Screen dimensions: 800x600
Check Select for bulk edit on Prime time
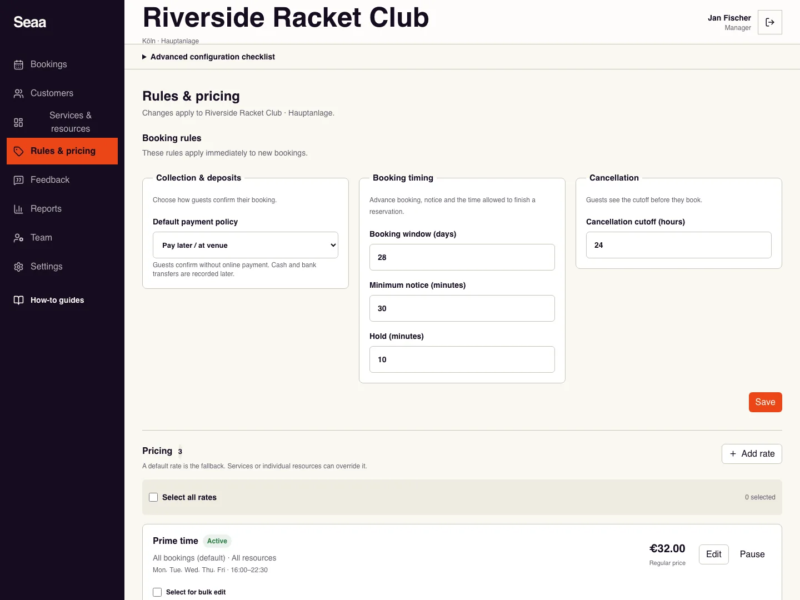157,592
